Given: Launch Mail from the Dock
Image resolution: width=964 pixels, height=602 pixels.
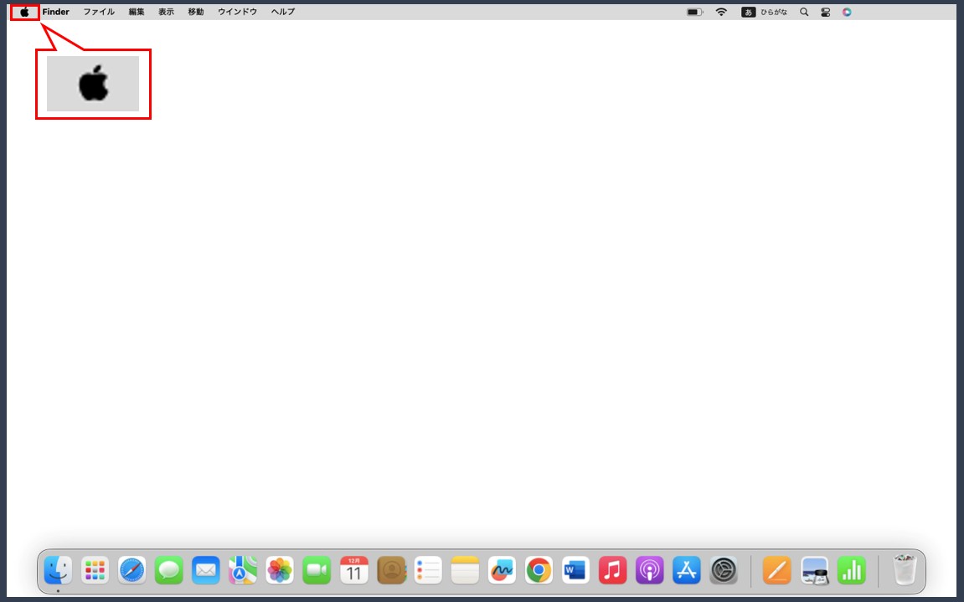Looking at the screenshot, I should (205, 571).
